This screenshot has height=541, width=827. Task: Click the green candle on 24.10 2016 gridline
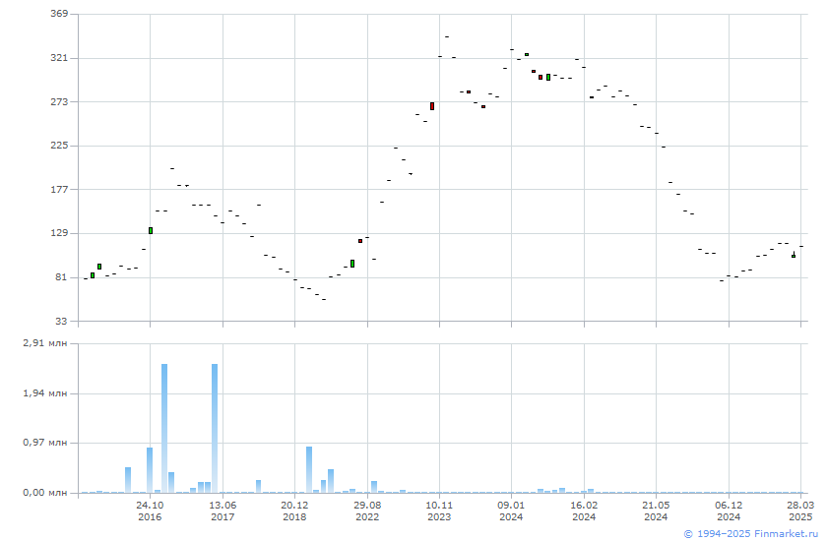[151, 231]
